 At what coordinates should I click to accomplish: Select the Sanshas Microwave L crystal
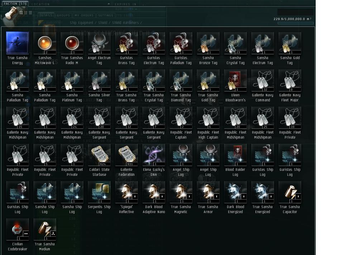coord(45,43)
